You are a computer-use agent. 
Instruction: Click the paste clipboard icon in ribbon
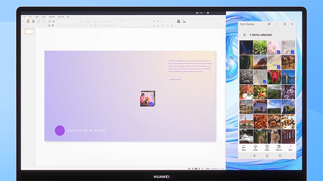(28, 21)
